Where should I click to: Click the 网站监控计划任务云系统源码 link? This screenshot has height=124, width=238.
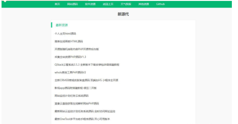coord(72,96)
